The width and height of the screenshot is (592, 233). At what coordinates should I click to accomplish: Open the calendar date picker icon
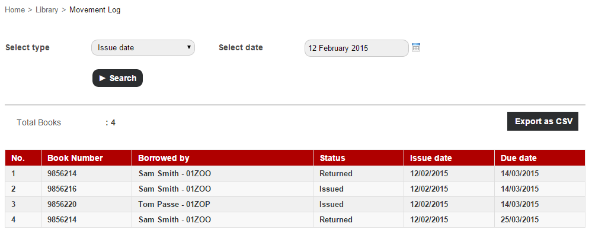415,47
